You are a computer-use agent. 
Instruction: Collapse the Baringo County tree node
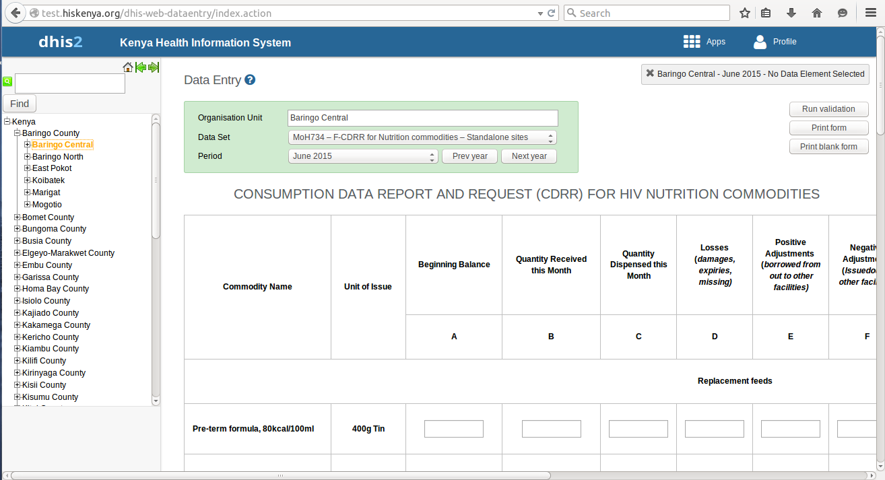(18, 133)
